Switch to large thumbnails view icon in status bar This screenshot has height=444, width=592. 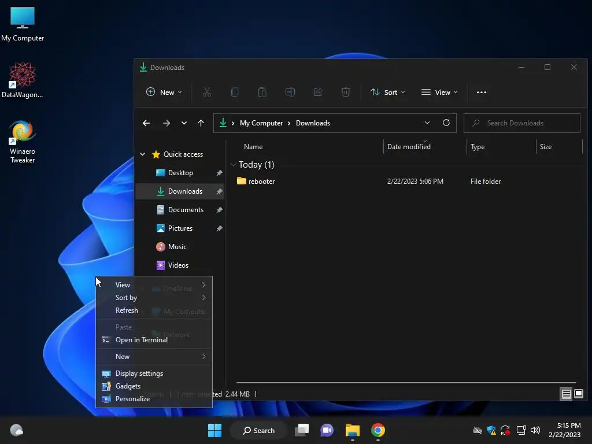(579, 394)
